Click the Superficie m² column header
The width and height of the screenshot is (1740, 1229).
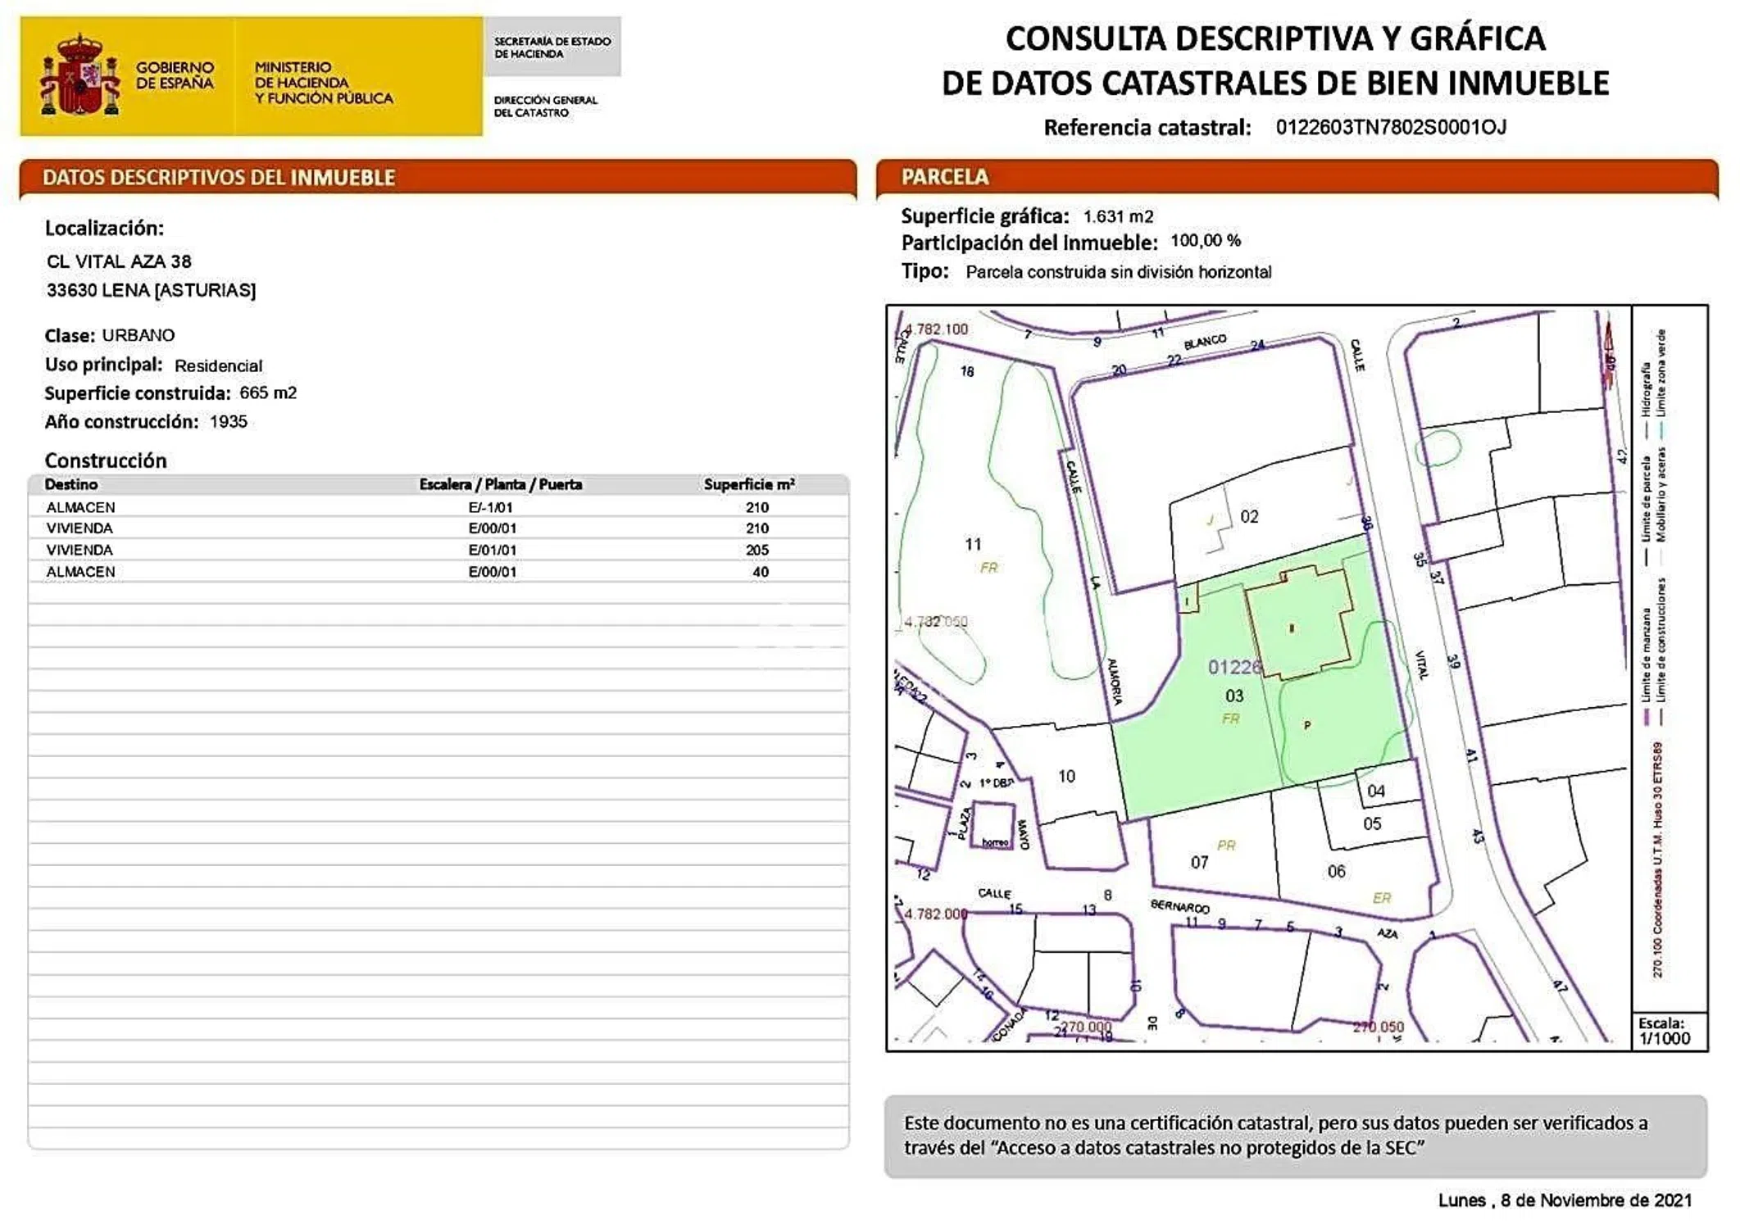coord(748,484)
